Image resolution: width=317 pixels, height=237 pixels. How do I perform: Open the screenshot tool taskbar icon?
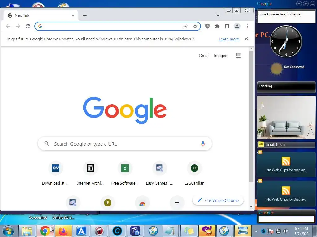pos(243,231)
